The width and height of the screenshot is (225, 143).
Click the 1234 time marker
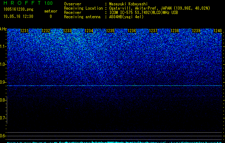pyautogui.click(x=89, y=31)
